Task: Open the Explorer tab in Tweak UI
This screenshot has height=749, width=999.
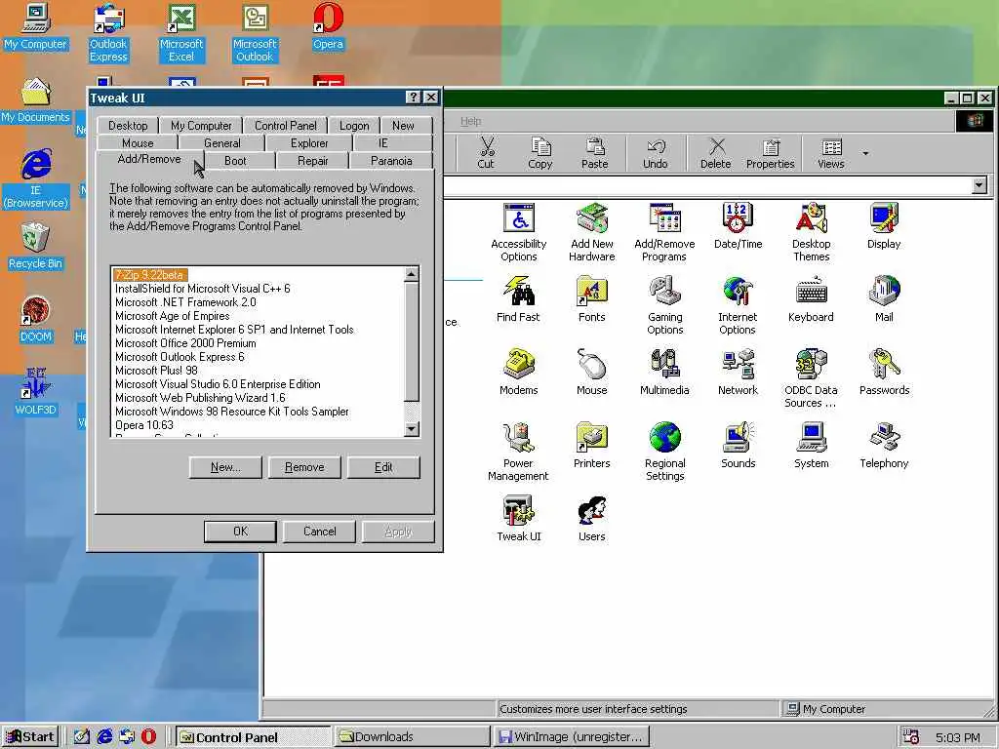Action: tap(309, 143)
